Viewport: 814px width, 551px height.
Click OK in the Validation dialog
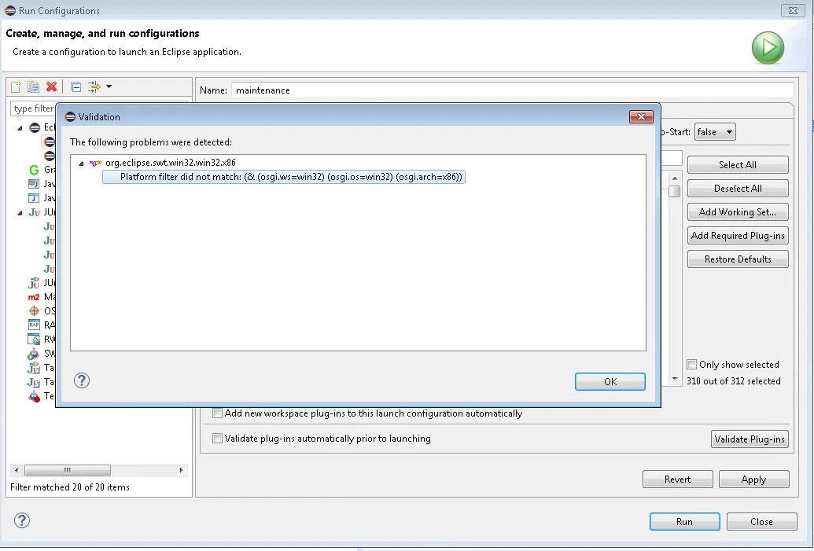(610, 382)
